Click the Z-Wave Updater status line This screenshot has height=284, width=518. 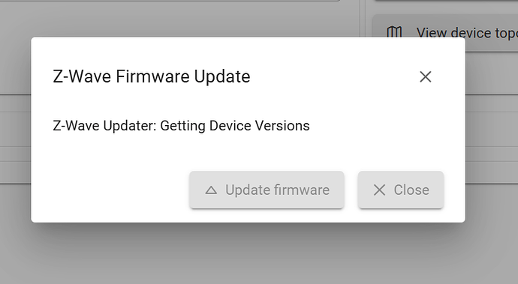182,126
